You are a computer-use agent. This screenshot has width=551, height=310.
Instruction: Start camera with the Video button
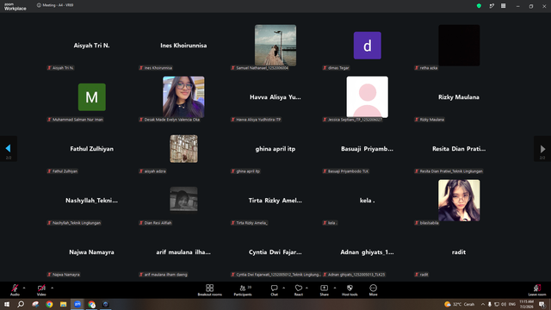pyautogui.click(x=41, y=289)
